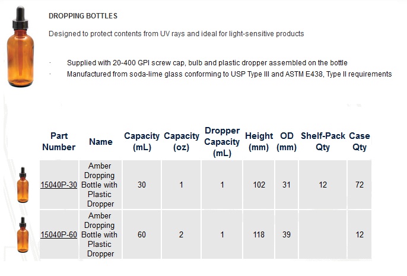Click the 30 mL bottle thumbnail

coord(23,185)
